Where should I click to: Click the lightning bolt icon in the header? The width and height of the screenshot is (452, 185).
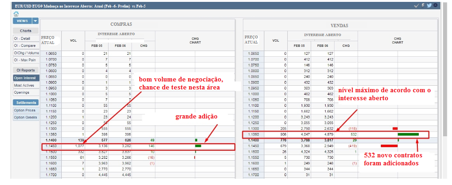[423, 6]
